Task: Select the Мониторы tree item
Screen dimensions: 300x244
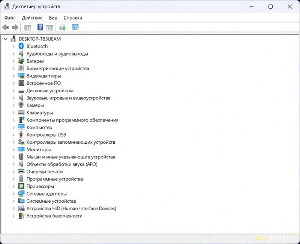Action: (38, 149)
